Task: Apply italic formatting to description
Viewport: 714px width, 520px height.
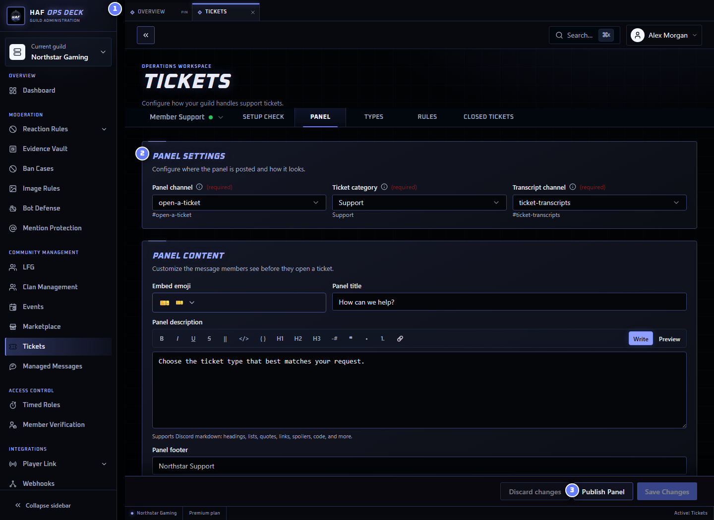Action: [178, 339]
